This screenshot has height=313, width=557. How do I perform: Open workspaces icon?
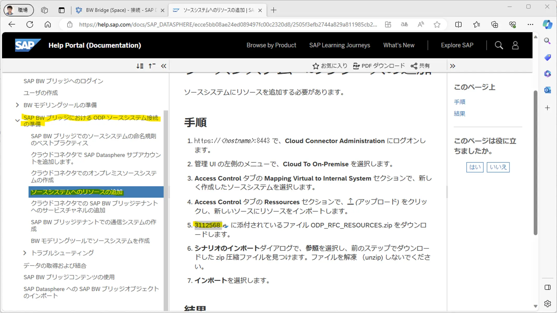coord(44,10)
